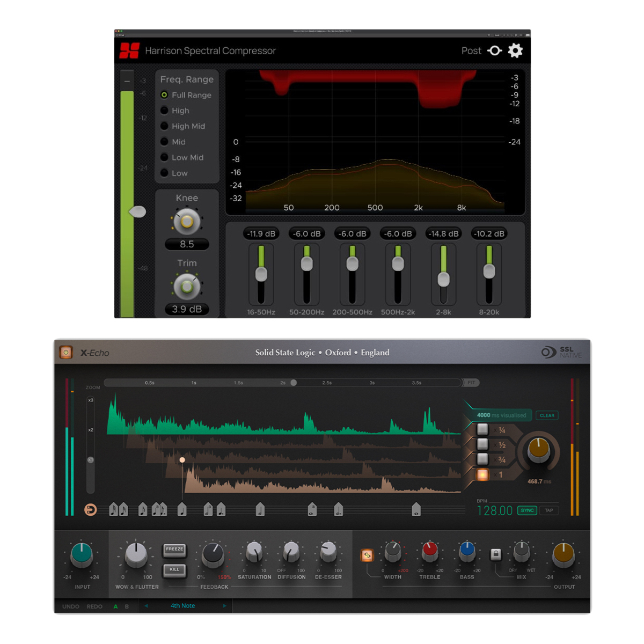Select the dotted quarter note tag
Viewport: 644px width, 644px height.
pyautogui.click(x=221, y=509)
